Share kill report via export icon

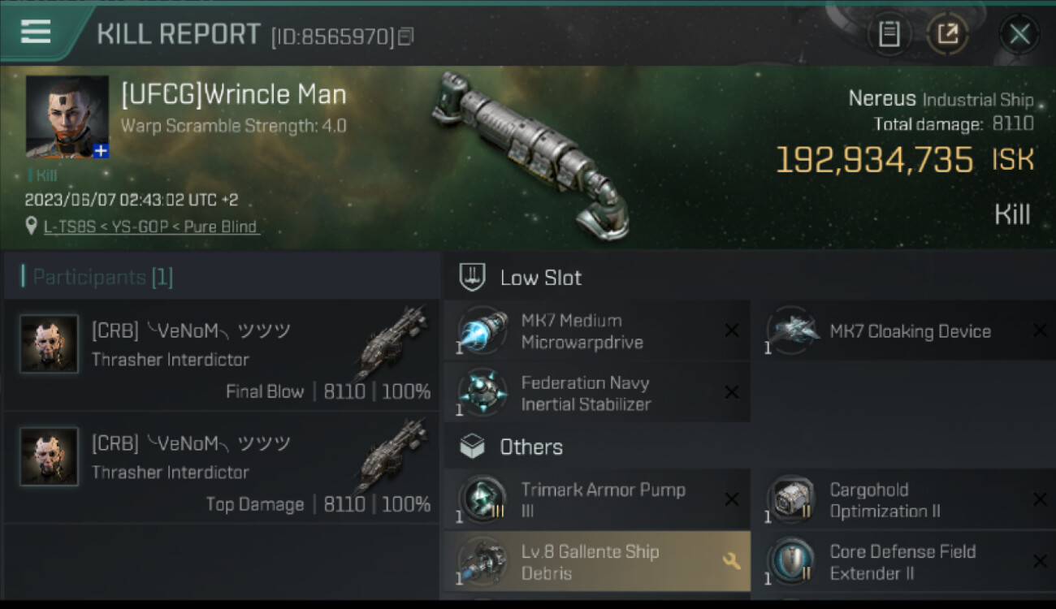pyautogui.click(x=948, y=34)
